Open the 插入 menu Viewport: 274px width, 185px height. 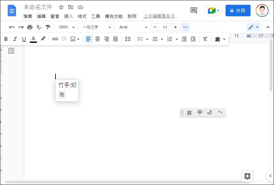69,16
